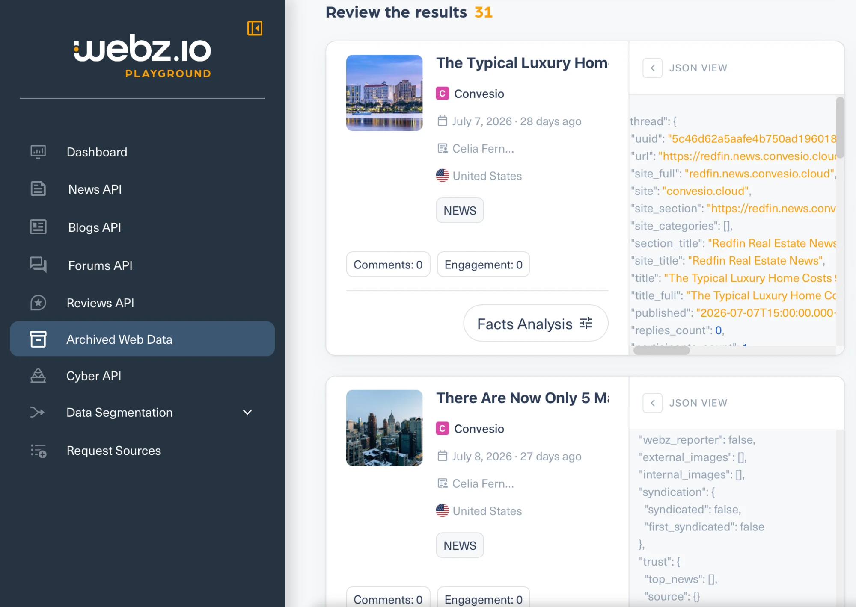Click the "webz_reporter": false JSON line
The height and width of the screenshot is (607, 856).
click(x=697, y=440)
